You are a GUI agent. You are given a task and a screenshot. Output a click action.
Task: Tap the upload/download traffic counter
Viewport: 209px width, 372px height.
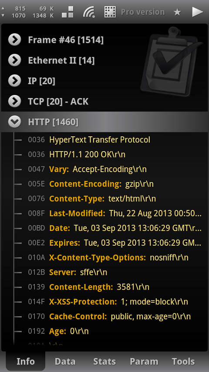tap(27, 12)
